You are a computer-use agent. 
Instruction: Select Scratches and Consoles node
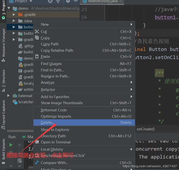23,102
